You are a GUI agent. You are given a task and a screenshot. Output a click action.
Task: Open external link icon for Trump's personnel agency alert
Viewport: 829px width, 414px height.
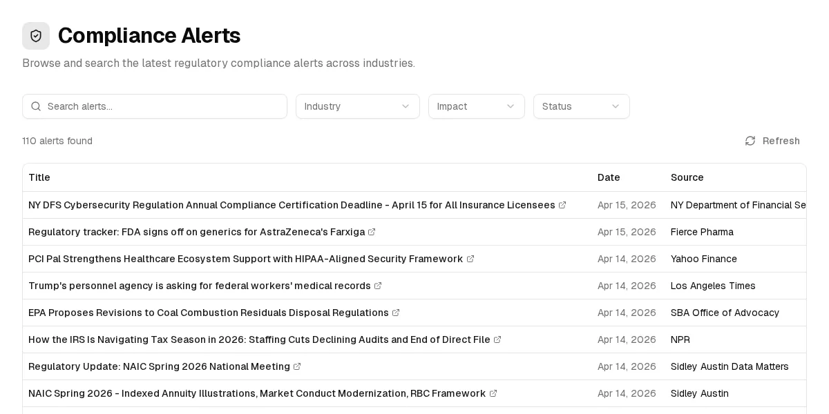pyautogui.click(x=378, y=286)
